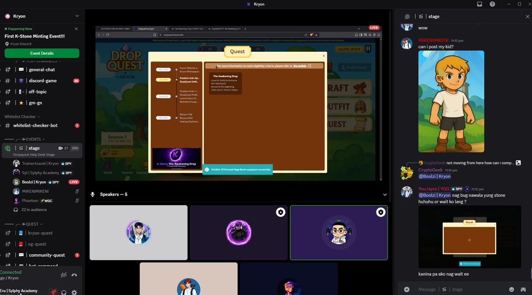This screenshot has width=532, height=295.
Task: Select the dark navy speaker tile
Action: tap(289, 279)
